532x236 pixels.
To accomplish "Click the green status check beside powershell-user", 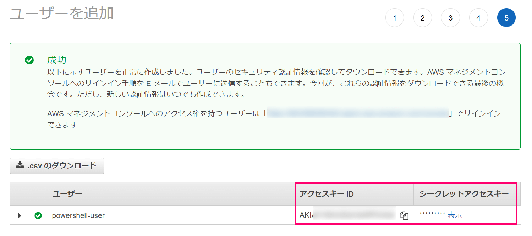I will coord(38,215).
